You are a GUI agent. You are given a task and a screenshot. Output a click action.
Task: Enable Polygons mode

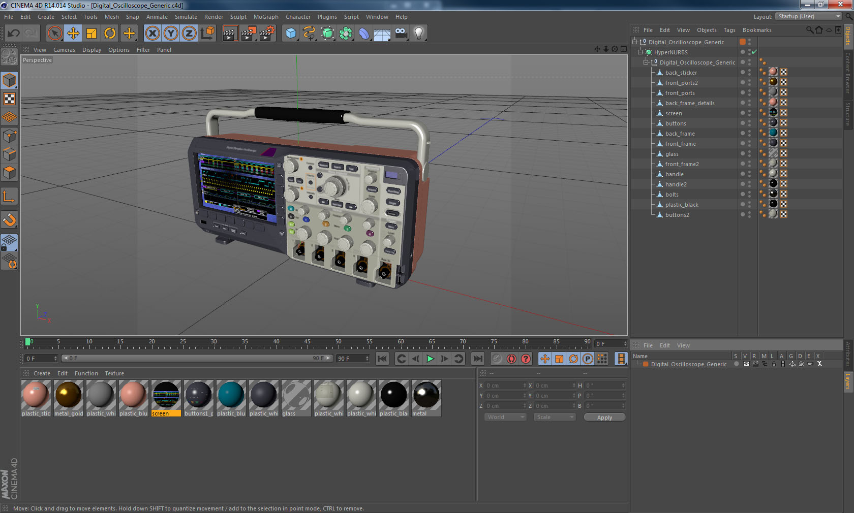coord(9,173)
